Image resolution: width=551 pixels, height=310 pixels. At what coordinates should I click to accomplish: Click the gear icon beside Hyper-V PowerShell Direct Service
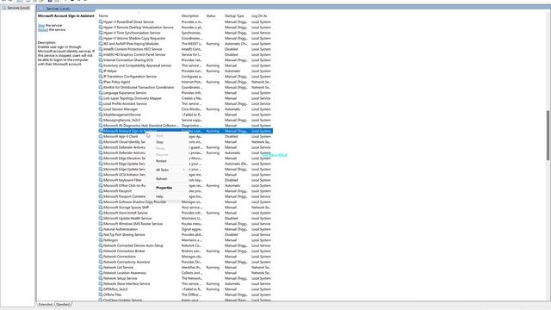(x=101, y=22)
